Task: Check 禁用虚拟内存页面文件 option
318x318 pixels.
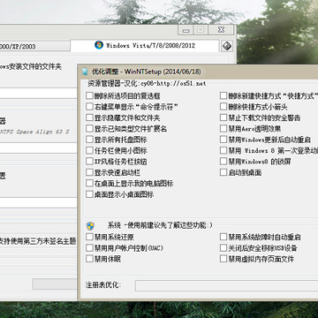Action: 223,259
